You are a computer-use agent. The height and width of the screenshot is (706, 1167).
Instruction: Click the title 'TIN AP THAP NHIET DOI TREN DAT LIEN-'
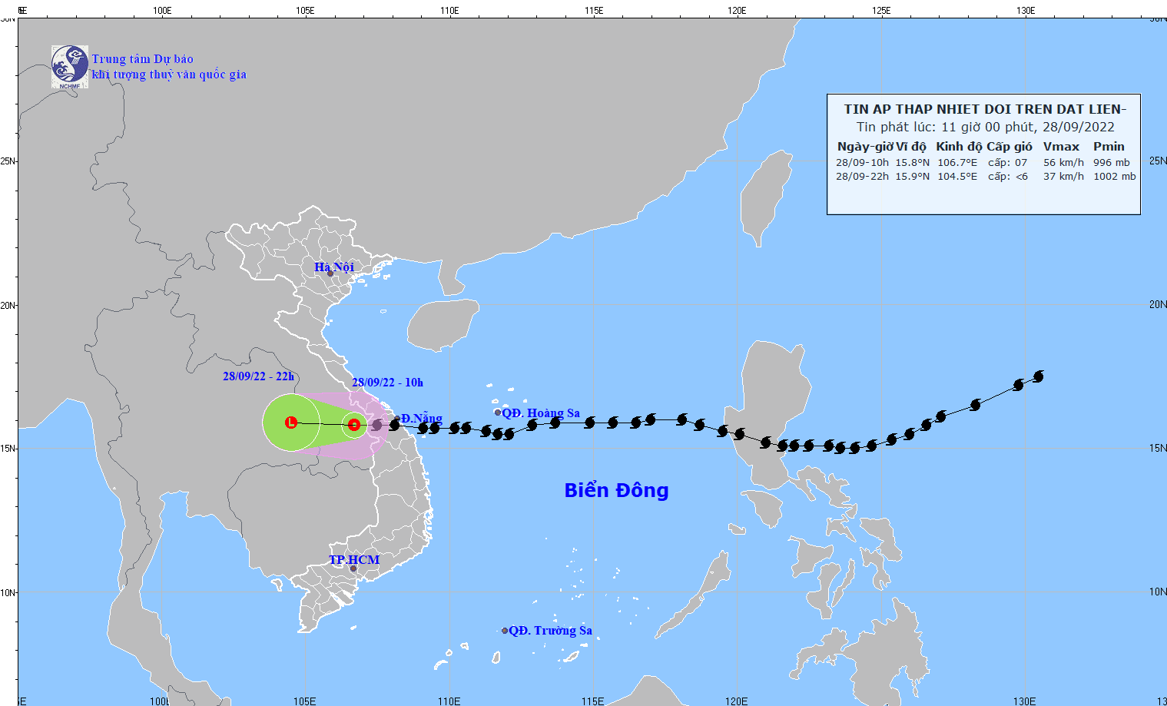[x=985, y=109]
